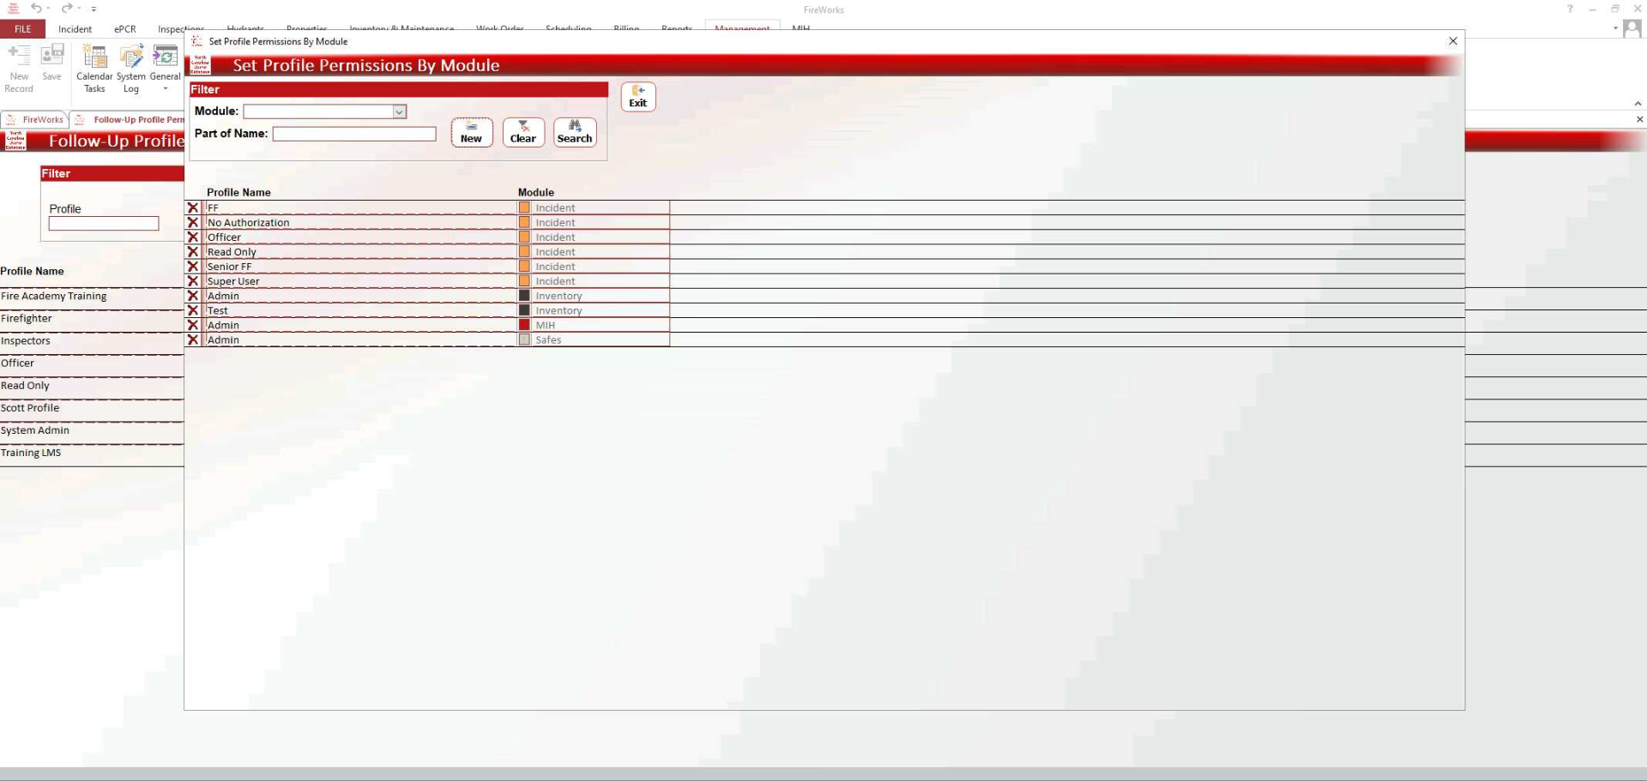
Task: Select Fire Academy Training profile
Action: coord(54,297)
